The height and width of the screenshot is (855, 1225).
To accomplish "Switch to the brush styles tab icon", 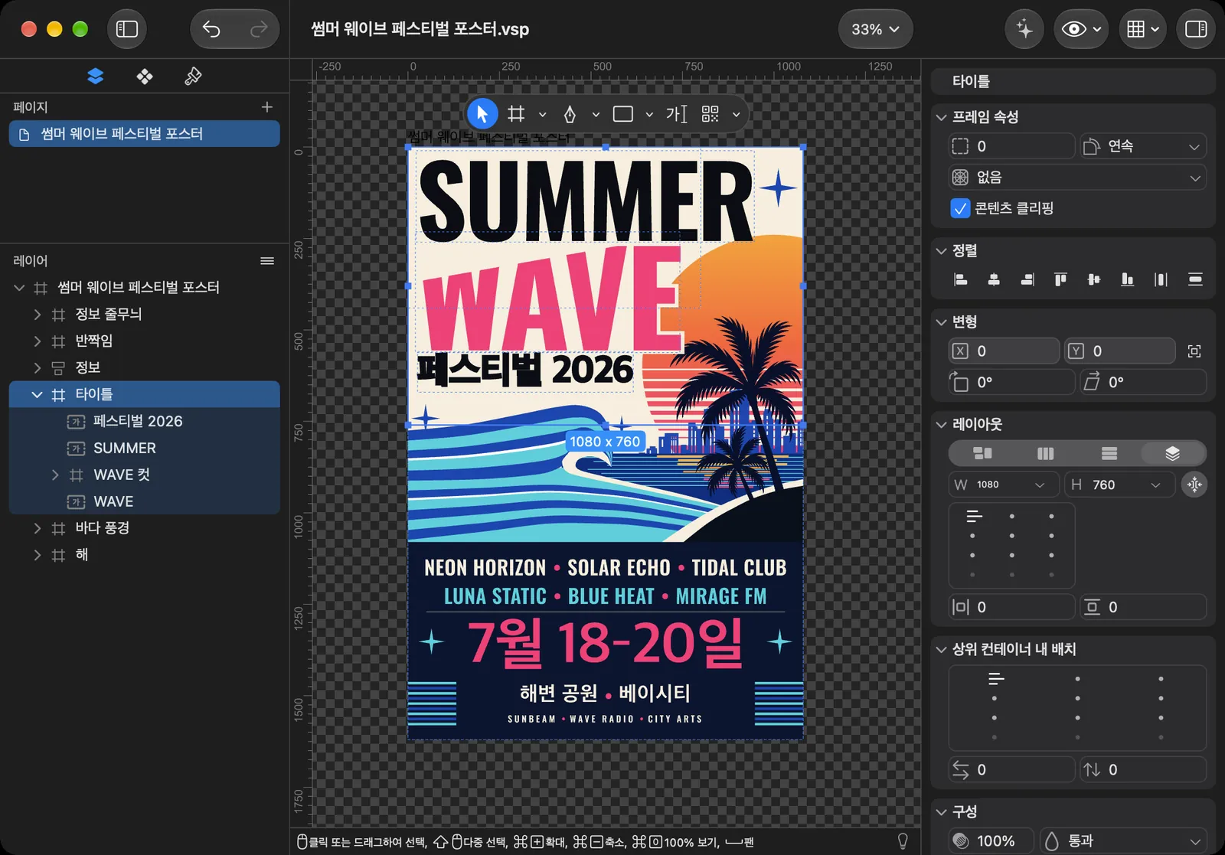I will 193,77.
